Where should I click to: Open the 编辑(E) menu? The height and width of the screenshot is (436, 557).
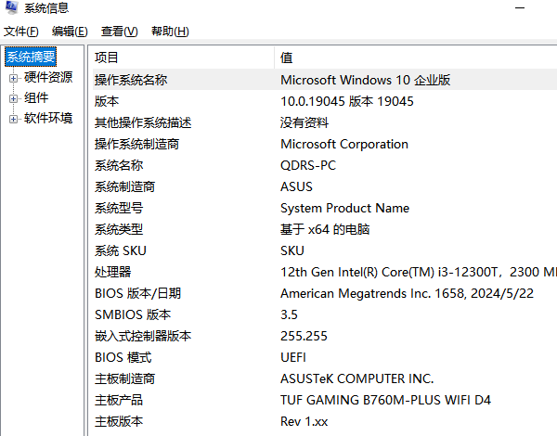point(70,32)
